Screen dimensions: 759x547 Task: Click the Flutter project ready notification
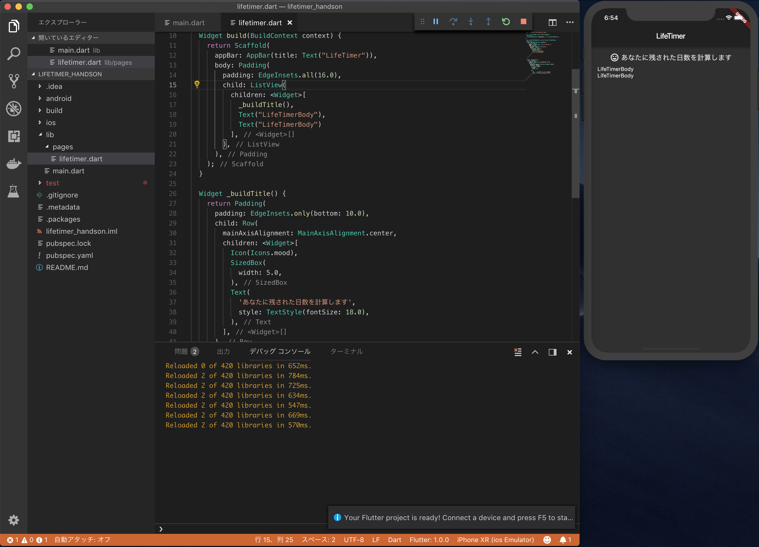[451, 518]
